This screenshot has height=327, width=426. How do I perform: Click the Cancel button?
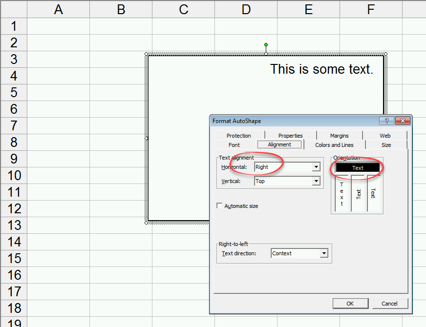pyautogui.click(x=390, y=303)
